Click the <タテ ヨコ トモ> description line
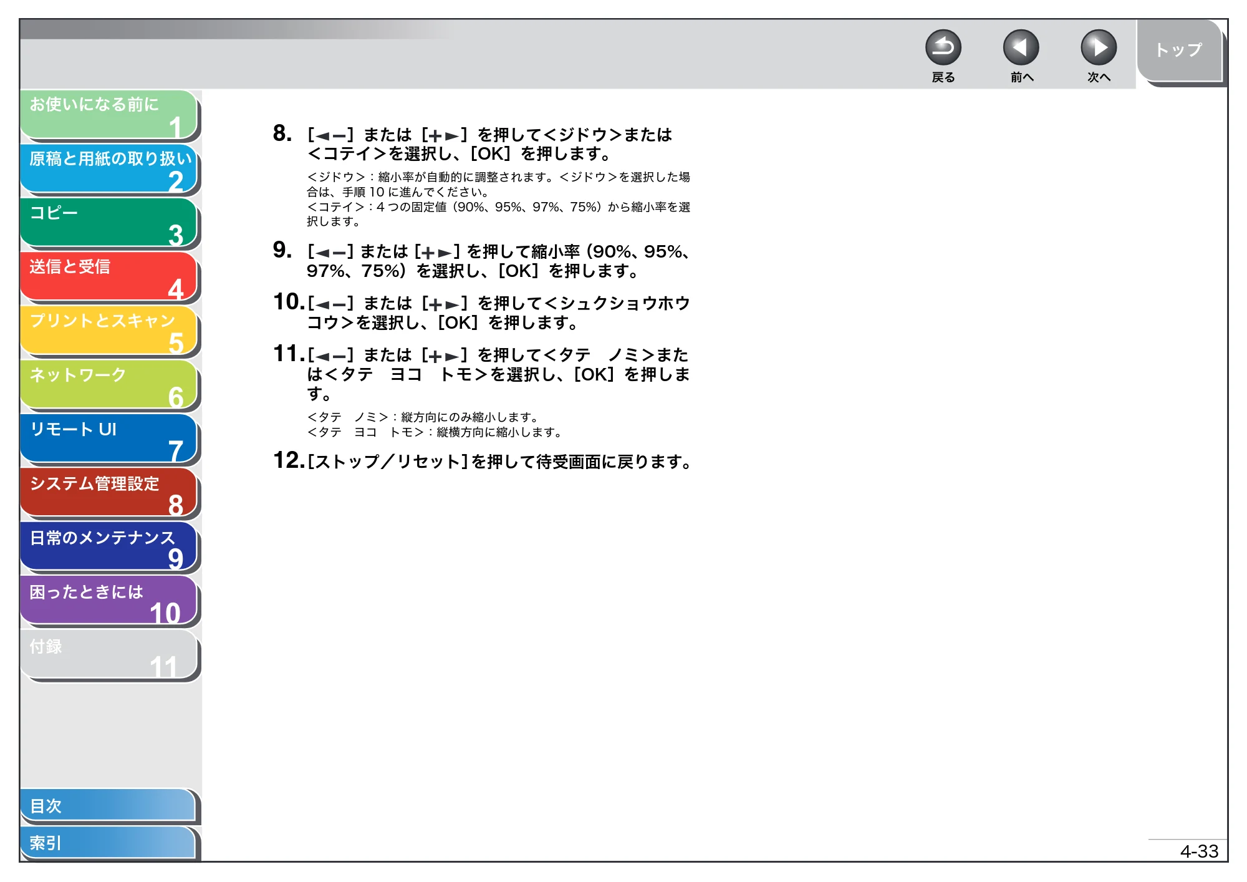Viewport: 1247px width, 882px height. point(435,432)
